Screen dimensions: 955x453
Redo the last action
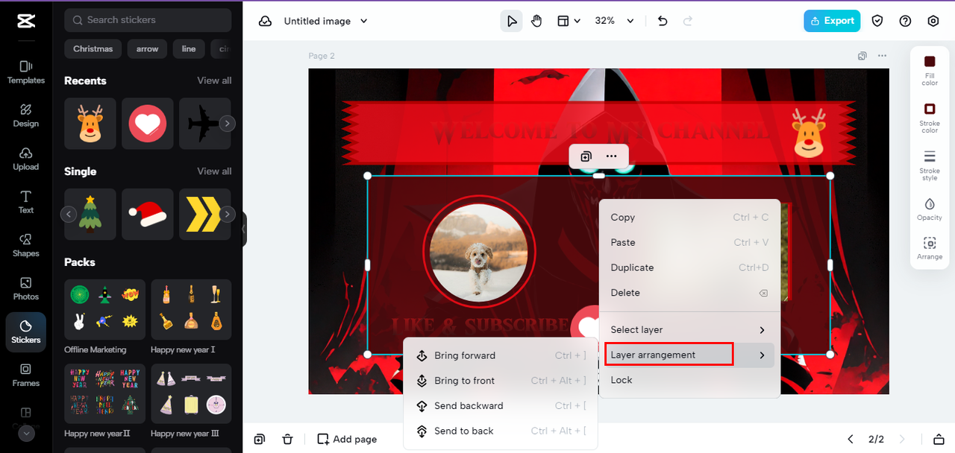[688, 21]
